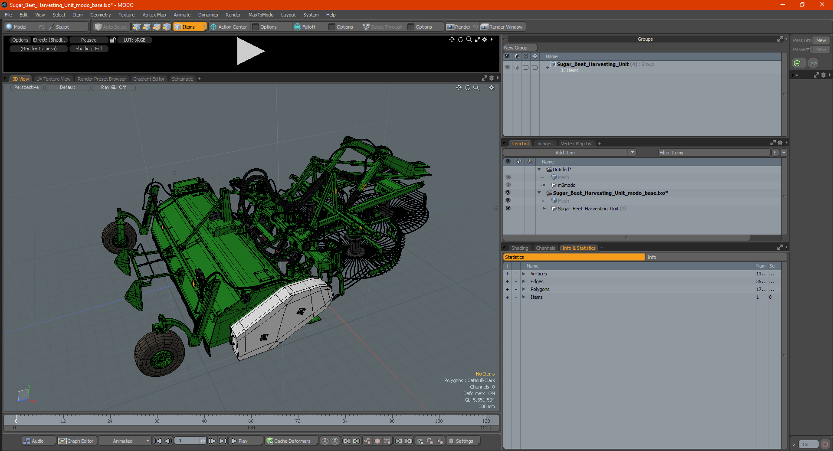Viewport: 833px width, 451px height.
Task: Click render preview lock icon
Action: tap(113, 40)
